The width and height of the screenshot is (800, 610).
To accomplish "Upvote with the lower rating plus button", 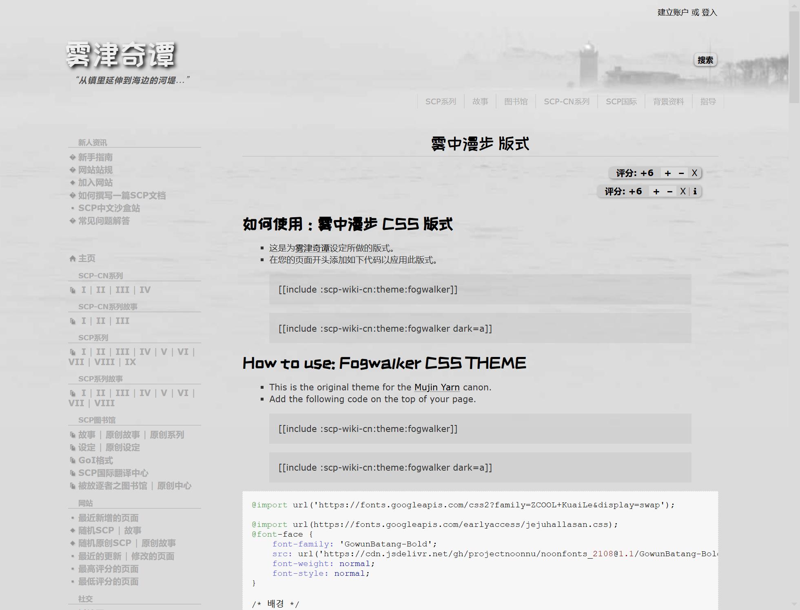I will click(x=656, y=192).
